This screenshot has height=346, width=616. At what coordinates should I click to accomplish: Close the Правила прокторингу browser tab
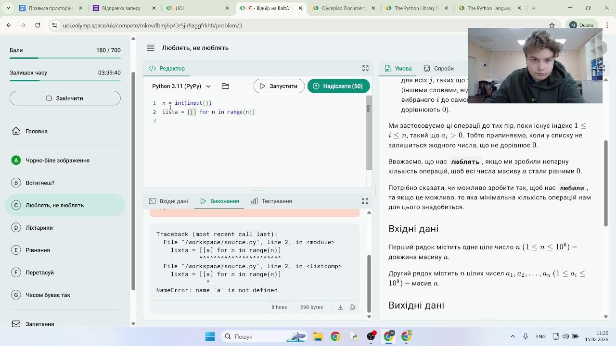point(80,8)
